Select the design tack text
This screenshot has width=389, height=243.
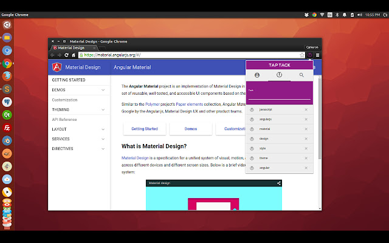[x=264, y=139]
